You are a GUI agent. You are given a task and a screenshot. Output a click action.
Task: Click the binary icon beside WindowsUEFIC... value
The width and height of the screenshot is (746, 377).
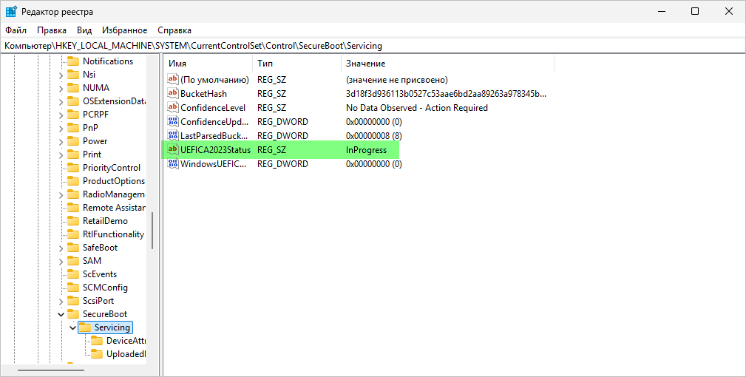(173, 163)
